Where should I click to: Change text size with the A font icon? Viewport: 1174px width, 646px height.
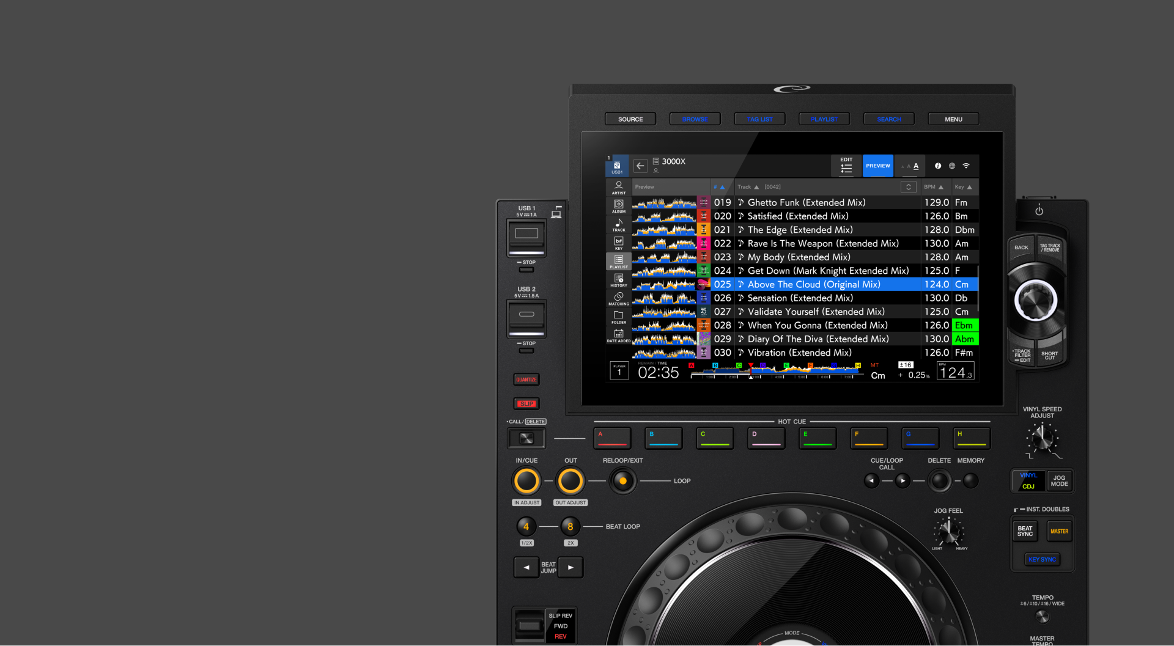coord(910,166)
